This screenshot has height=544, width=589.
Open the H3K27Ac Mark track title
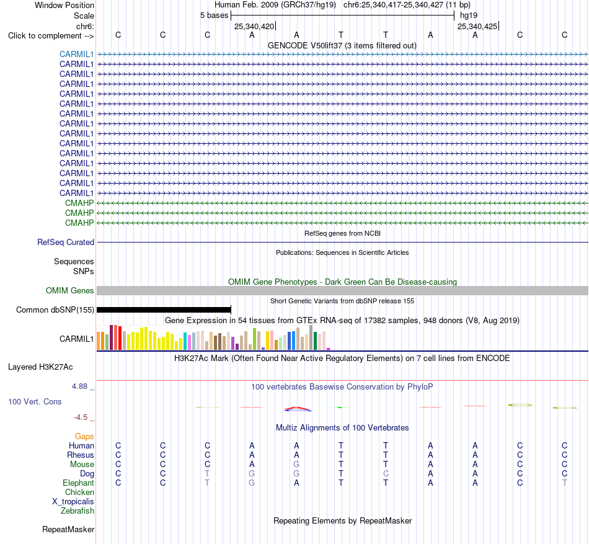click(x=342, y=358)
